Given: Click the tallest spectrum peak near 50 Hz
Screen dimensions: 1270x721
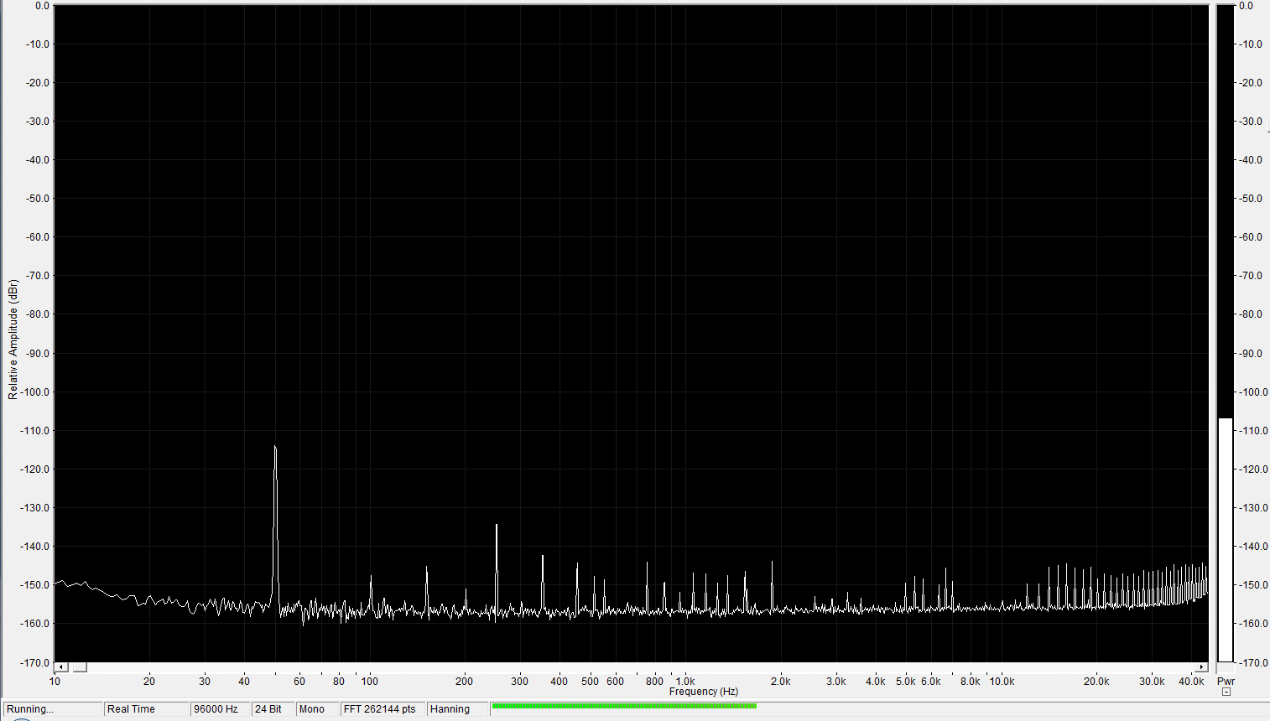Looking at the screenshot, I should (275, 449).
